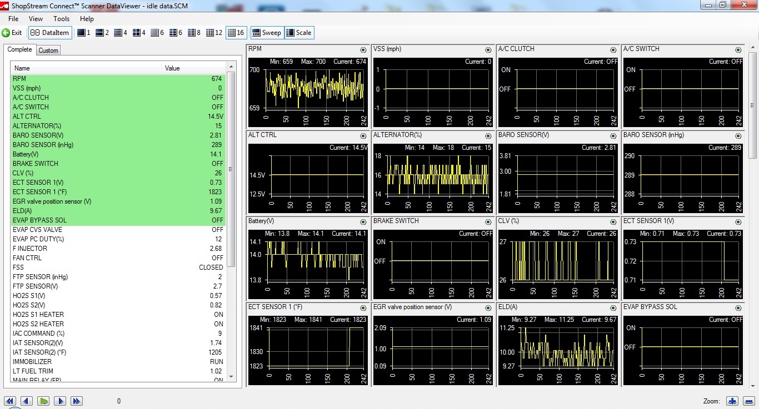Select EVAP CVS VALVE in the list
The width and height of the screenshot is (759, 409).
118,230
